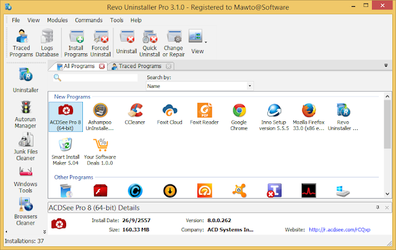Image resolution: width=396 pixels, height=250 pixels.
Task: Open the Tools menu
Action: pos(116,20)
